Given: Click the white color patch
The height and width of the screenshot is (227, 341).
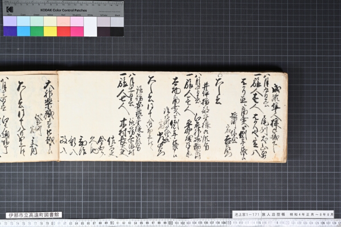Looking at the screenshot, I should [x=90, y=26].
